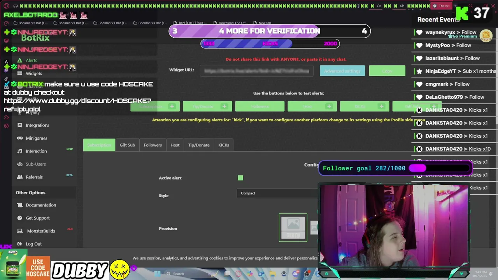Click the settings gear in browser sidebar

(6, 126)
